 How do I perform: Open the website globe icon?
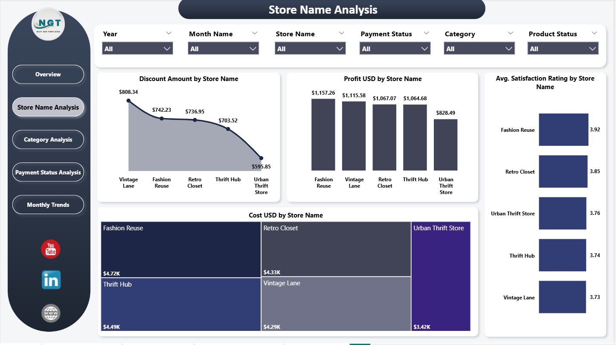point(50,313)
